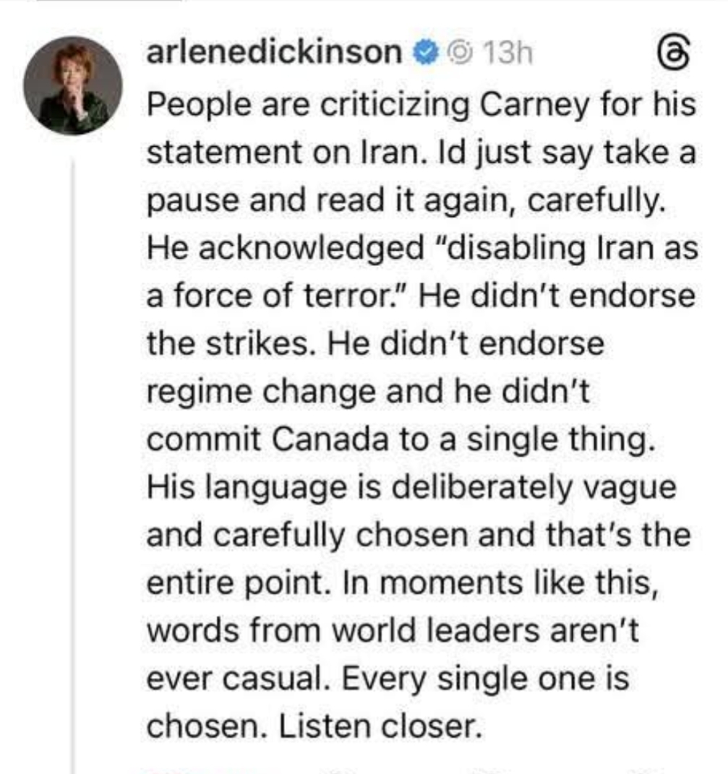The image size is (728, 774).
Task: Open the arlenedickinson profile link
Action: click(x=274, y=53)
